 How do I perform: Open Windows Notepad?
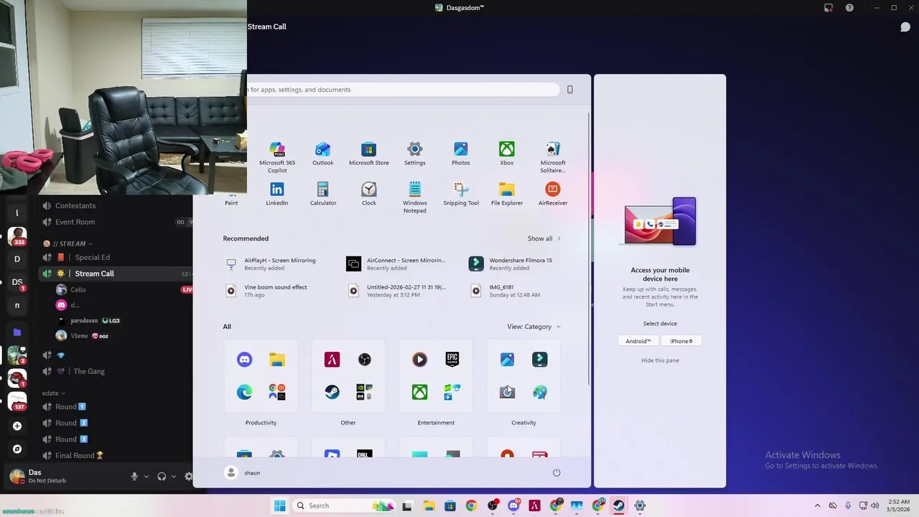(415, 197)
